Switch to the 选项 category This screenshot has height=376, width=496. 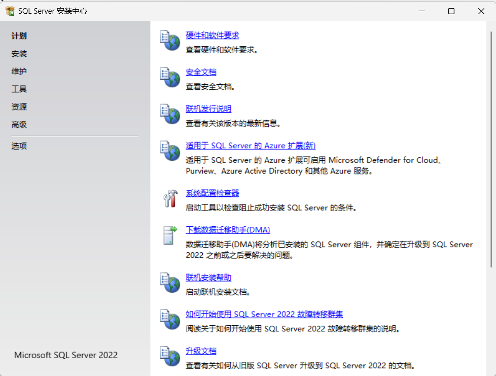(19, 146)
